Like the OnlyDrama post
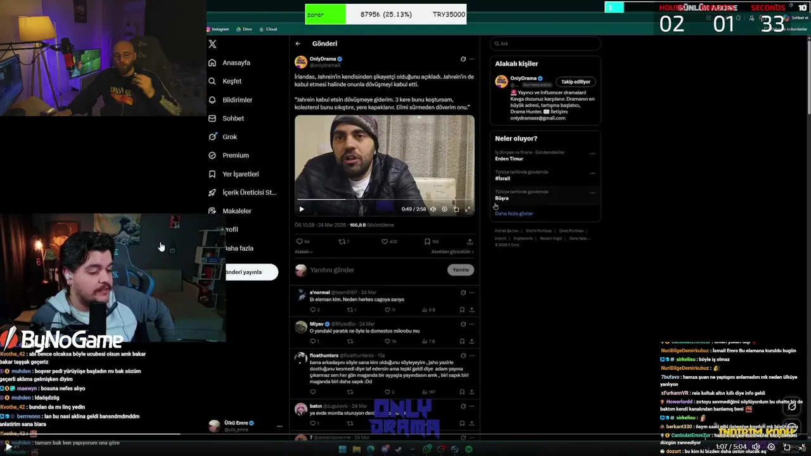Image resolution: width=811 pixels, height=456 pixels. (x=389, y=241)
